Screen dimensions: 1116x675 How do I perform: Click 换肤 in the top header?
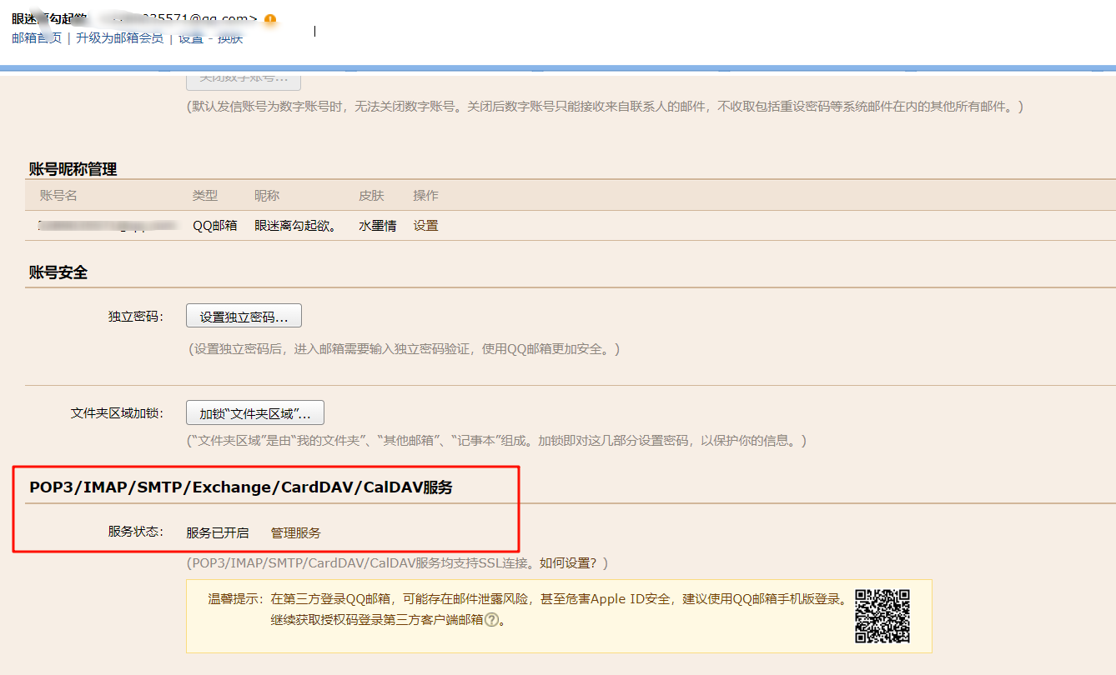point(230,38)
